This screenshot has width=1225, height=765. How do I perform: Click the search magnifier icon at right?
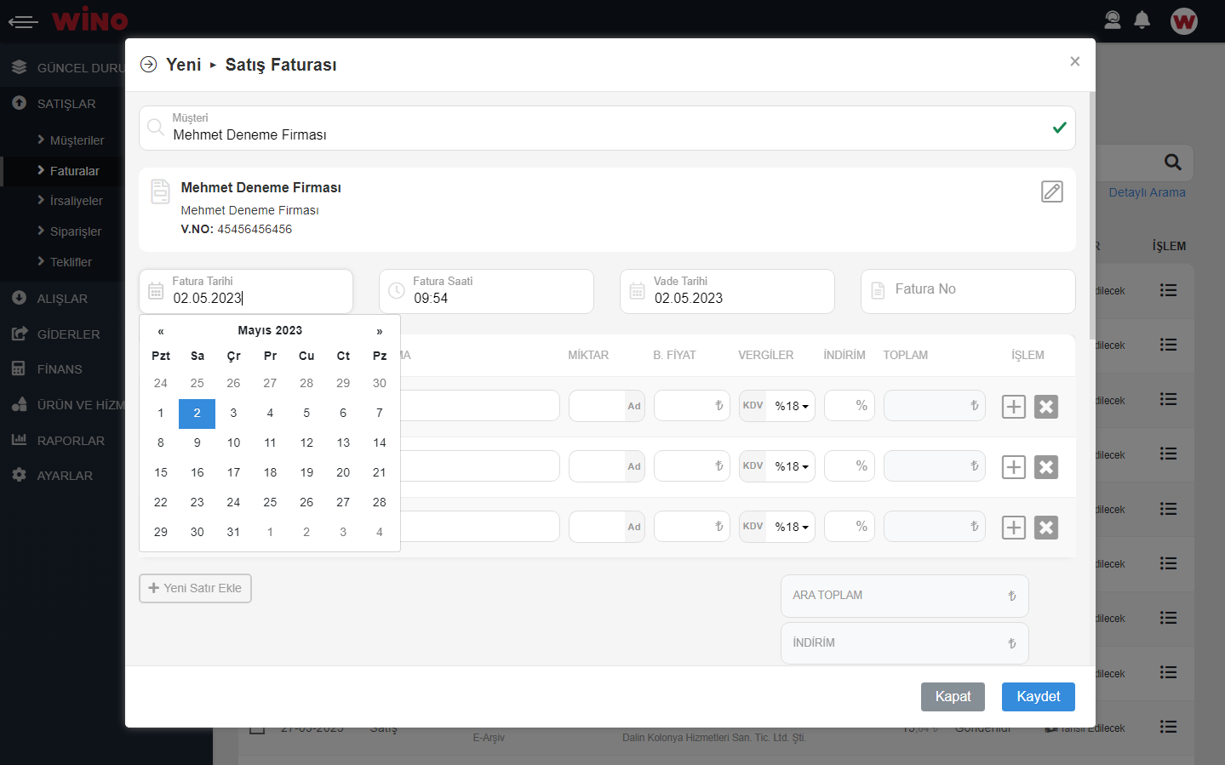point(1172,163)
